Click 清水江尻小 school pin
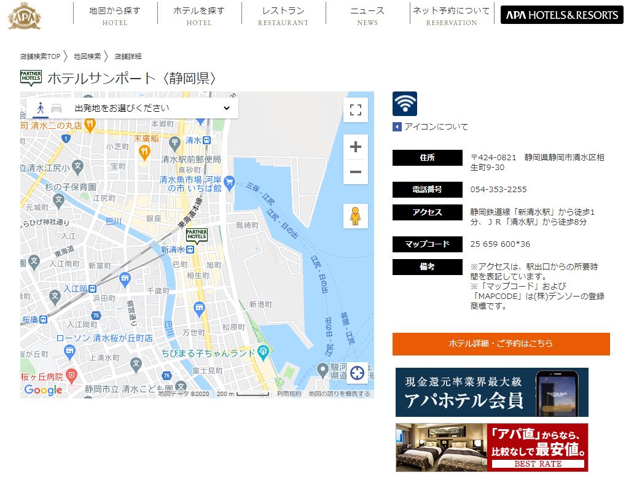 [78, 167]
